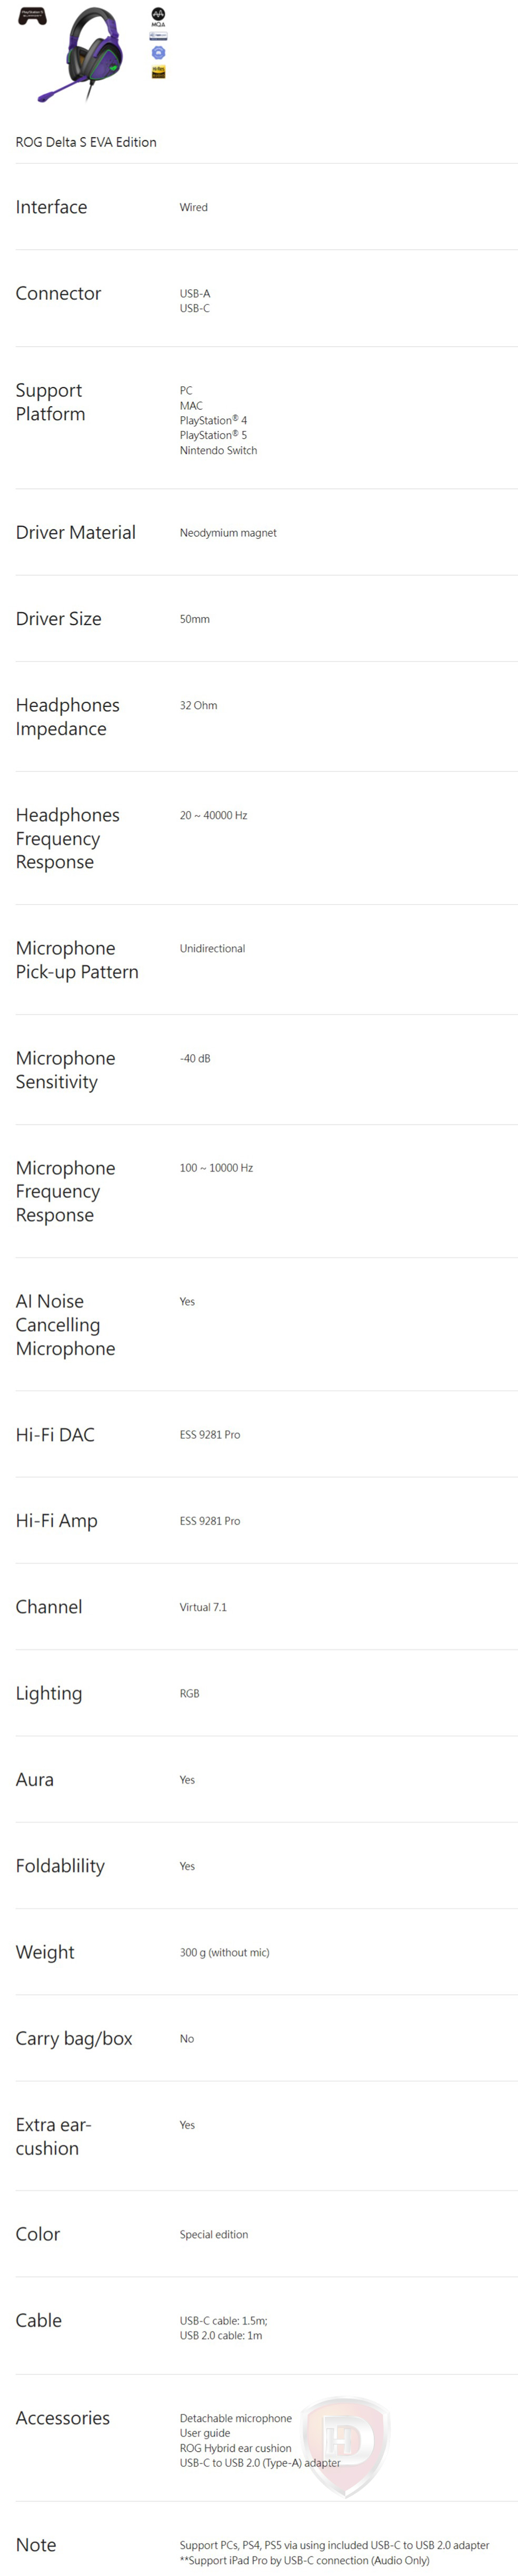Click the watermark shield logo
Screen dimensions: 518x2576
345,2444
